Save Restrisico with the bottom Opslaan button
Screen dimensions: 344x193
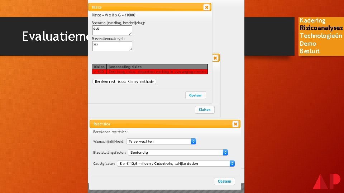(224, 181)
